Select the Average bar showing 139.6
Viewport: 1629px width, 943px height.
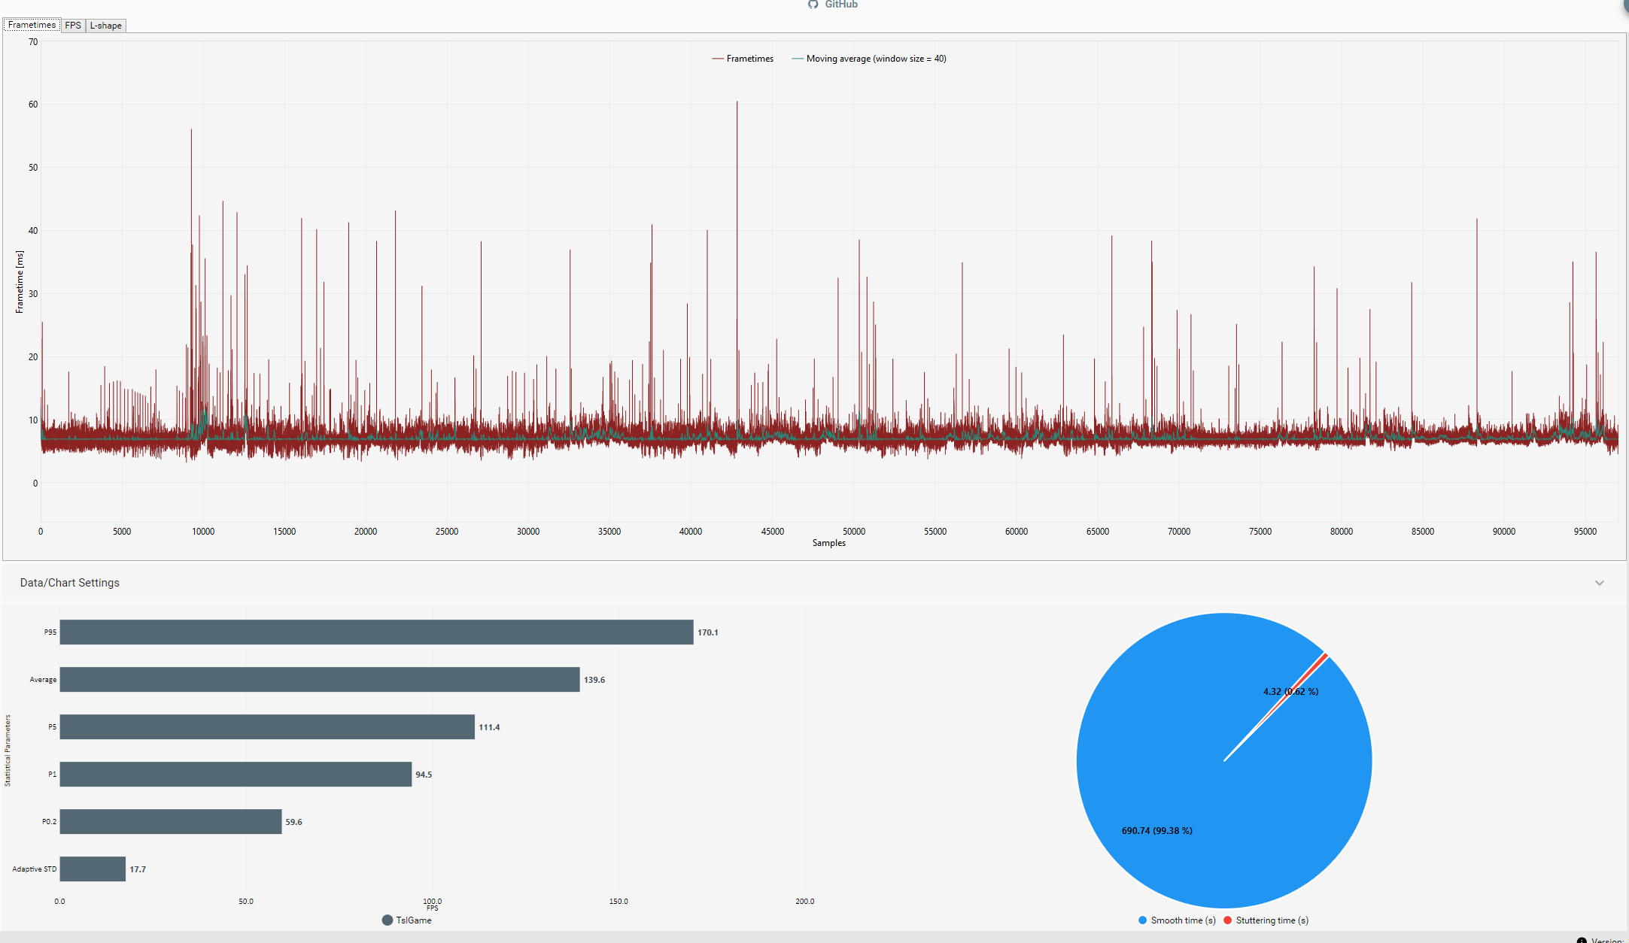(x=320, y=680)
